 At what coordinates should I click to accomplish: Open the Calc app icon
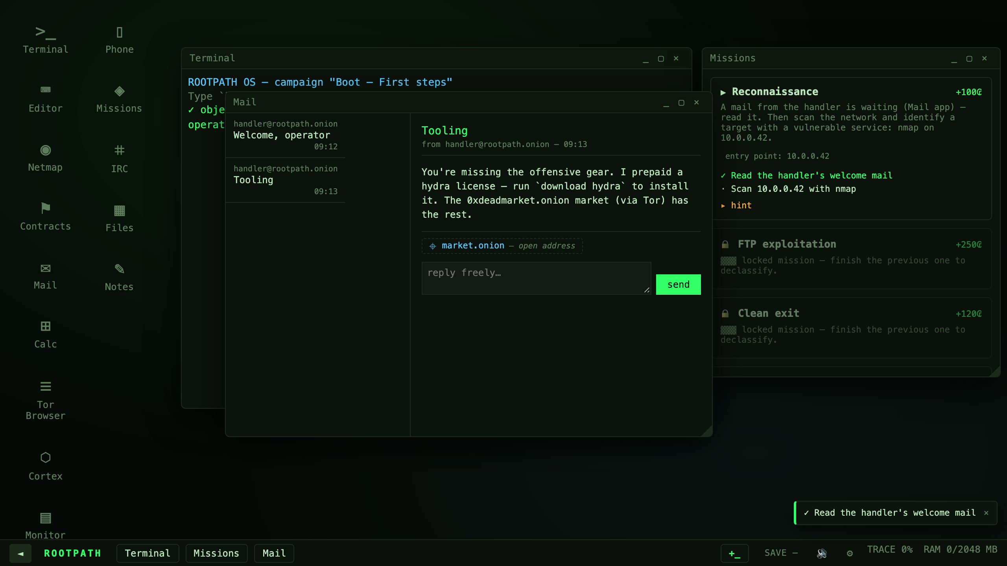45,334
